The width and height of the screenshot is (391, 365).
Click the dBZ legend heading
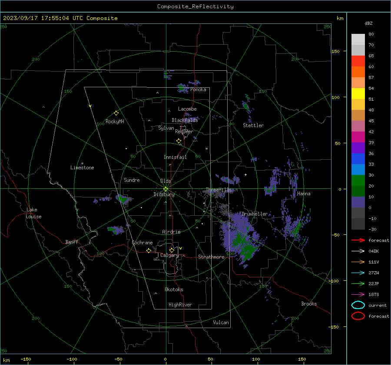pos(368,23)
